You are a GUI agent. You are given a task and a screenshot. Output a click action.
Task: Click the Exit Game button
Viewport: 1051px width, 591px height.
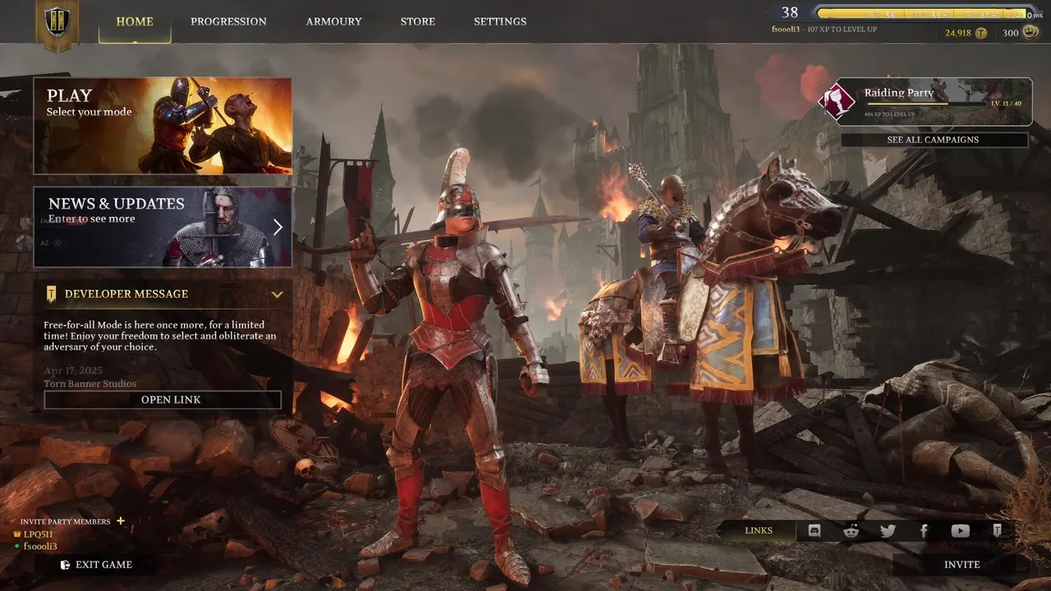pos(95,565)
